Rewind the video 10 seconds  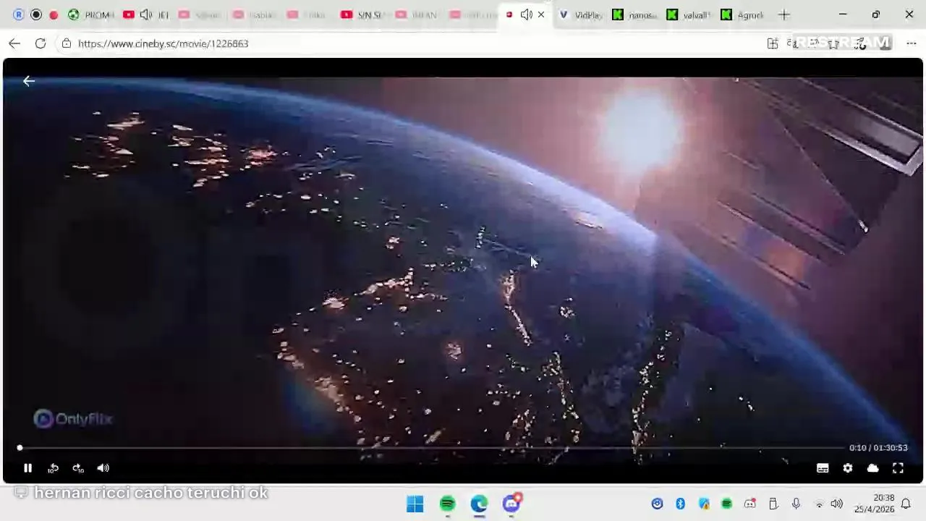click(x=53, y=468)
